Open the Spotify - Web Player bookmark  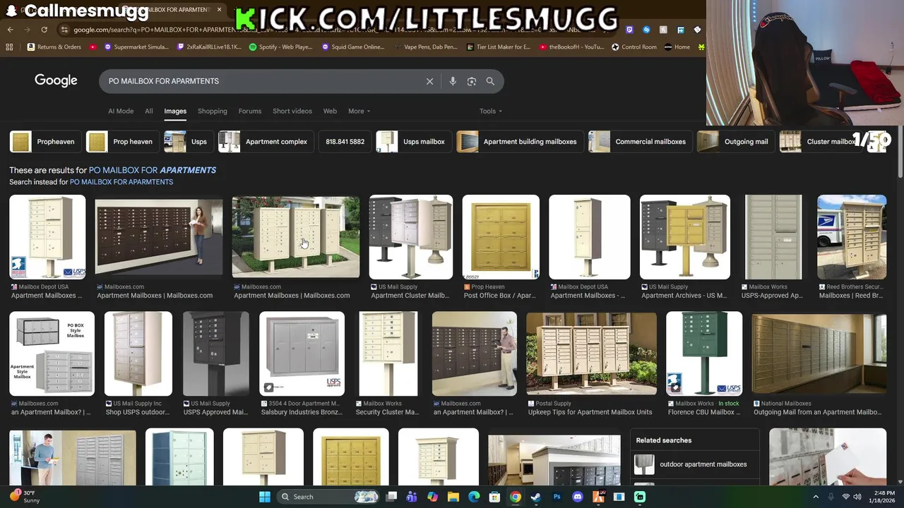[x=280, y=47]
